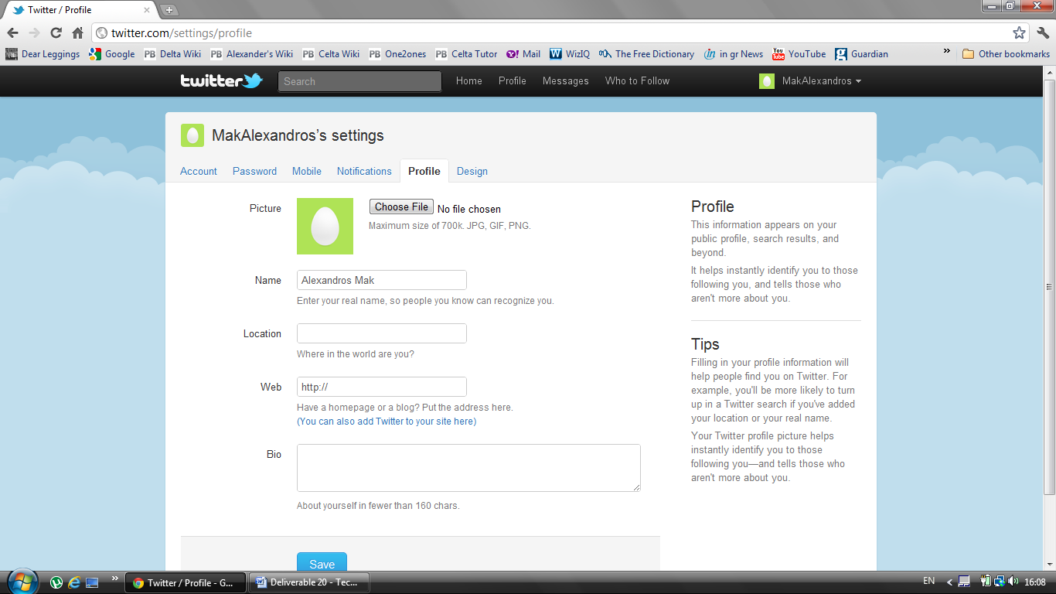Open the Windows Start menu

coord(22,581)
